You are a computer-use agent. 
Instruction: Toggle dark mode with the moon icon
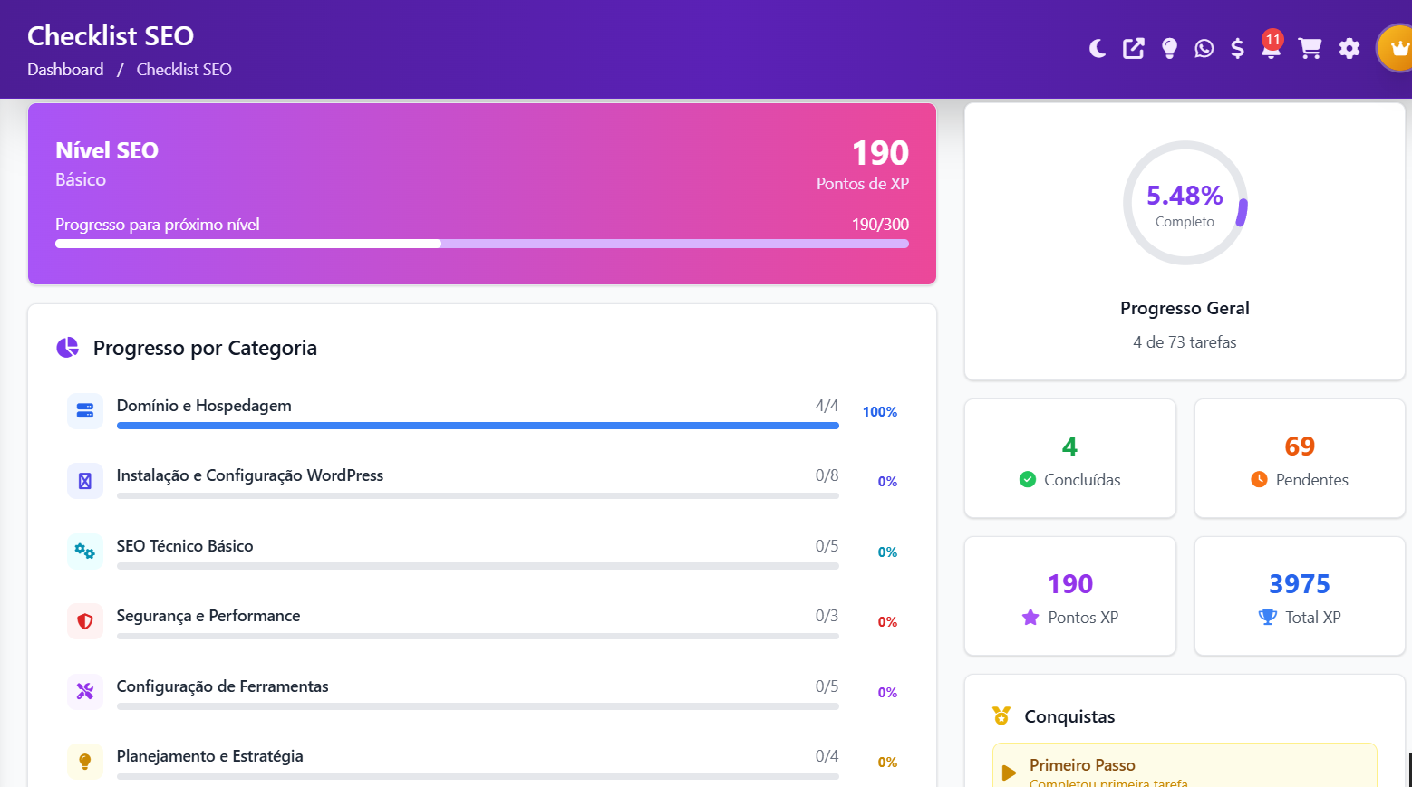pos(1097,49)
